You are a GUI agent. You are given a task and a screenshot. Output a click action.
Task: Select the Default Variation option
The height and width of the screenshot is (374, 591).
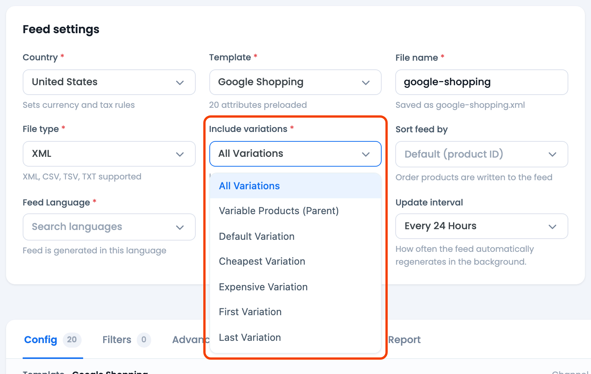295,236
